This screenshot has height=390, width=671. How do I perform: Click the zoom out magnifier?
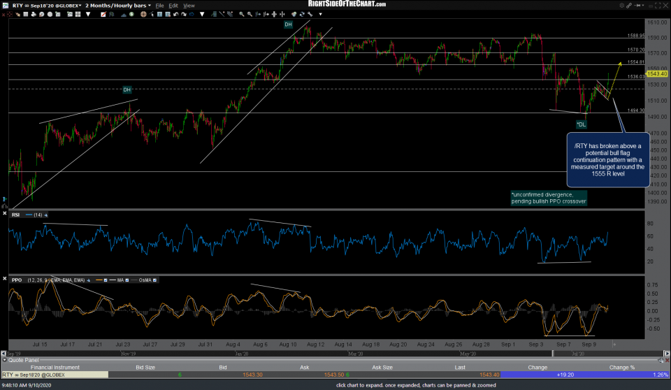[x=250, y=14]
